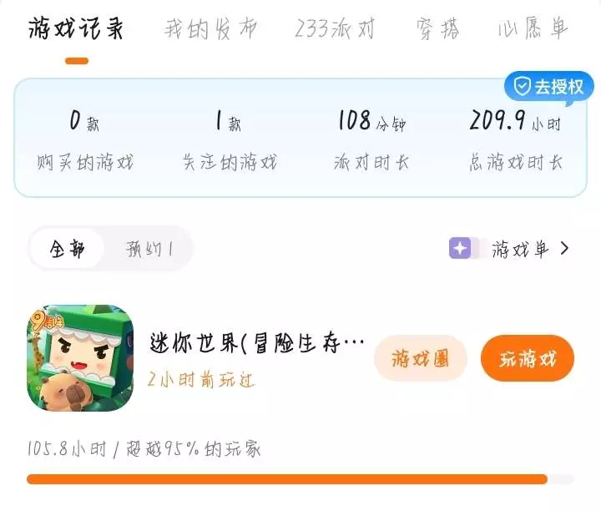Click the 游戏圈 button
Viewport: 601px width, 511px height.
point(421,358)
